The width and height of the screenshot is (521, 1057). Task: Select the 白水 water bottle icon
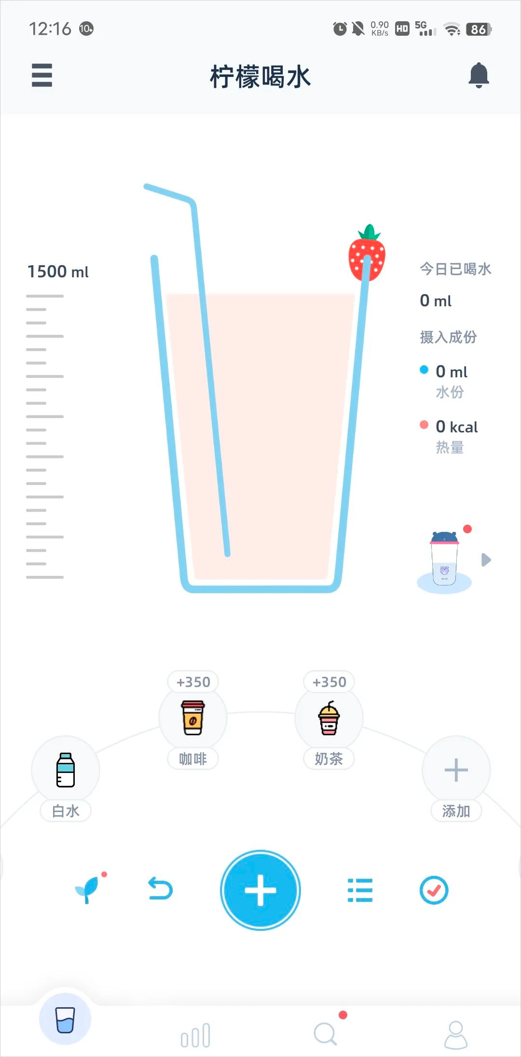[66, 770]
